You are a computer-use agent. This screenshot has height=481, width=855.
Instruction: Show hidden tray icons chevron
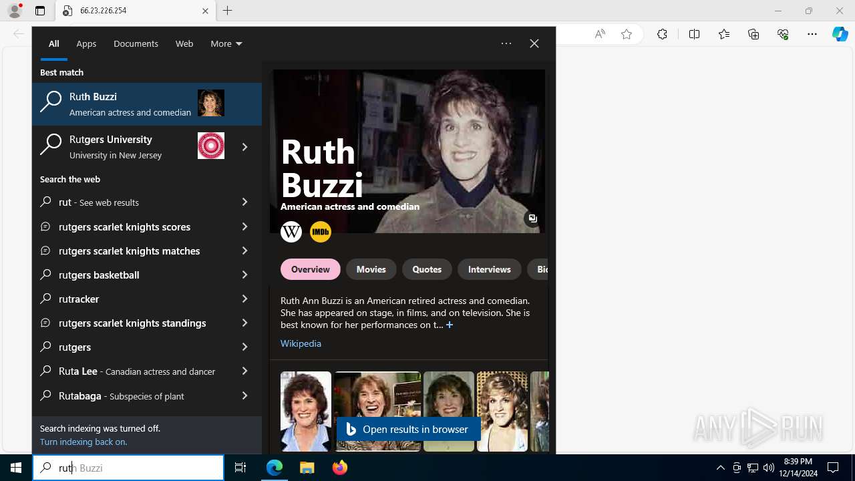pos(720,468)
